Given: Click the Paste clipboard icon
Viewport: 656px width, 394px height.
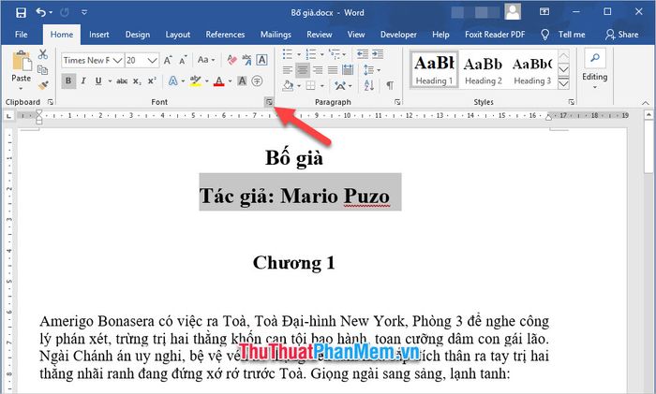Looking at the screenshot, I should [22, 61].
